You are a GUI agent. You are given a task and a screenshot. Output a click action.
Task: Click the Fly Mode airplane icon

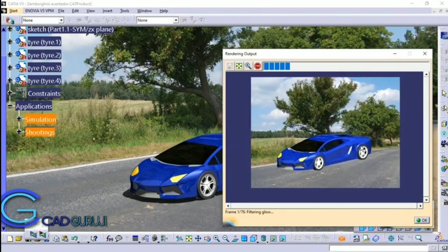180,239
